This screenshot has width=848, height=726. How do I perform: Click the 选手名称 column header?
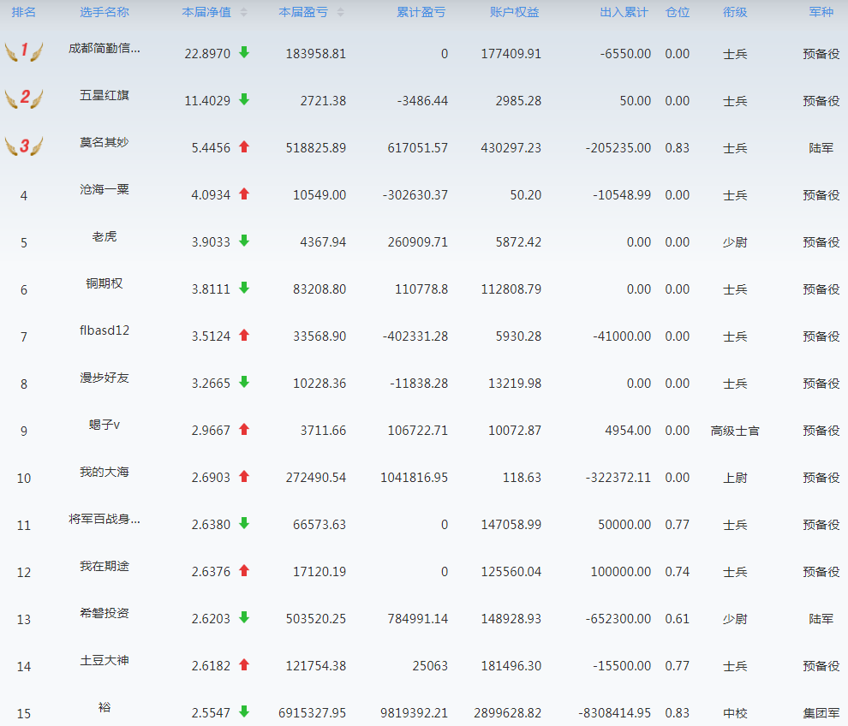(105, 12)
